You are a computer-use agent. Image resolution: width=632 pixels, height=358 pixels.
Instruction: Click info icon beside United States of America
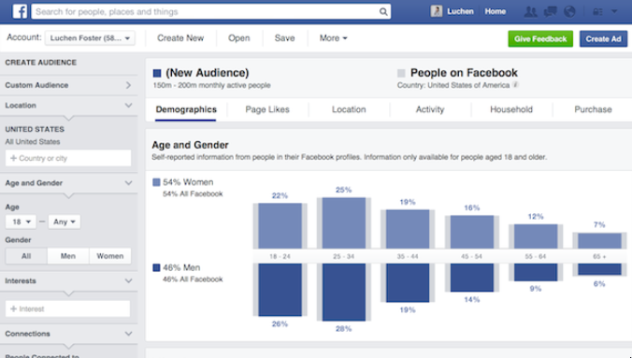pos(515,85)
